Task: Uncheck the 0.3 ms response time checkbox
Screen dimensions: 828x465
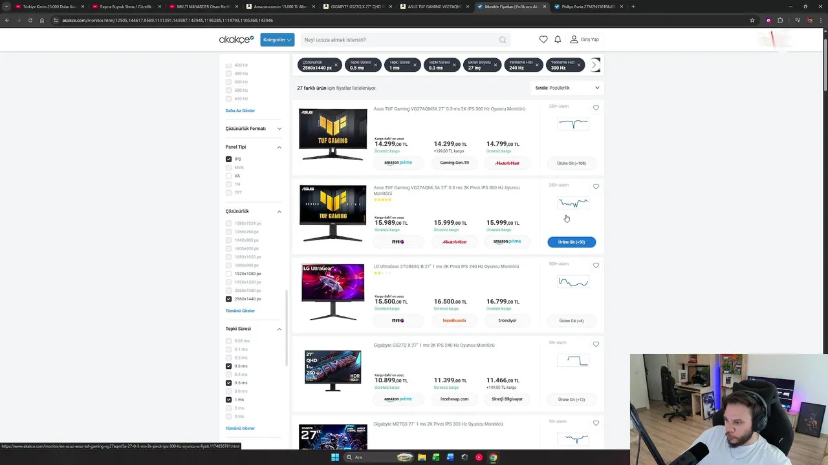Action: click(228, 366)
